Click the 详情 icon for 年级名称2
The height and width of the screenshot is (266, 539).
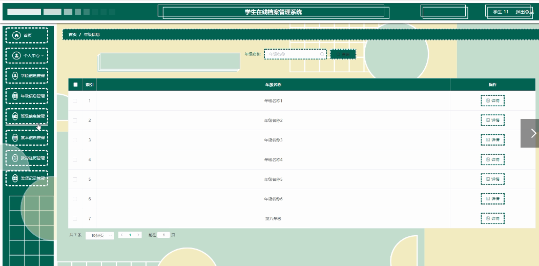click(x=488, y=120)
